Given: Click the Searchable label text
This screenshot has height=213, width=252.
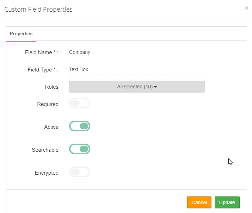Looking at the screenshot, I should (x=45, y=150).
